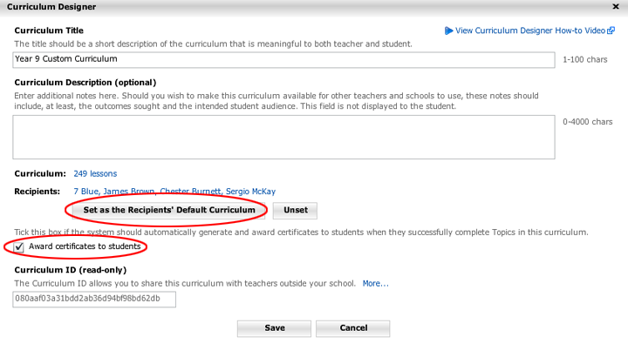This screenshot has width=628, height=344.
Task: Click the More... link about Curriculum ID
Action: click(375, 284)
